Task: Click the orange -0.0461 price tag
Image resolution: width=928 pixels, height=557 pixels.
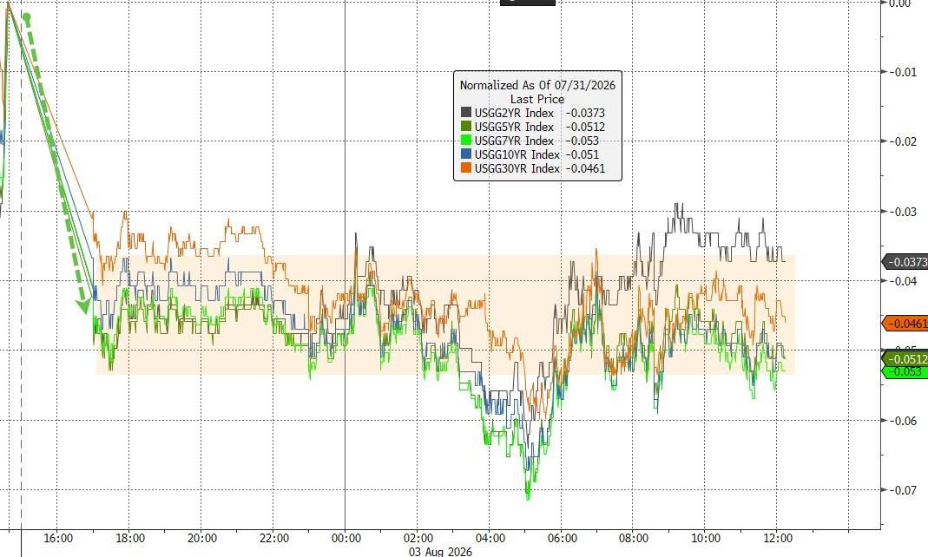Action: click(905, 324)
